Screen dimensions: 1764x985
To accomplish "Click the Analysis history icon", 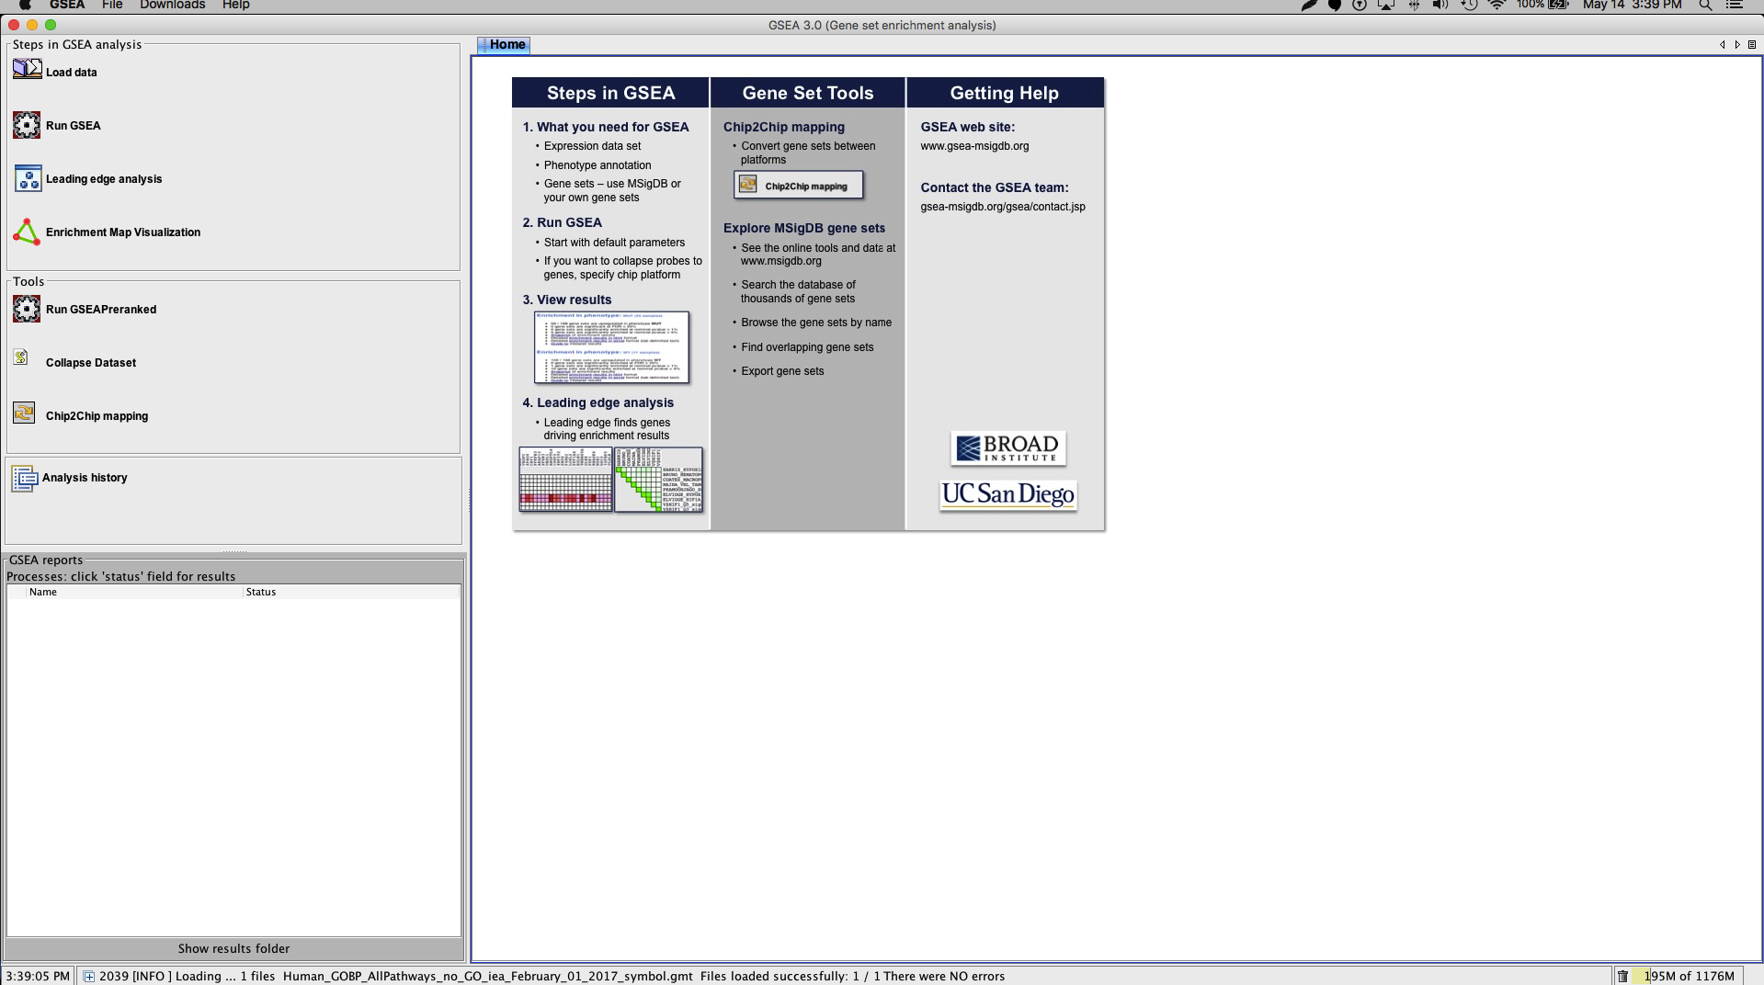I will click(24, 478).
